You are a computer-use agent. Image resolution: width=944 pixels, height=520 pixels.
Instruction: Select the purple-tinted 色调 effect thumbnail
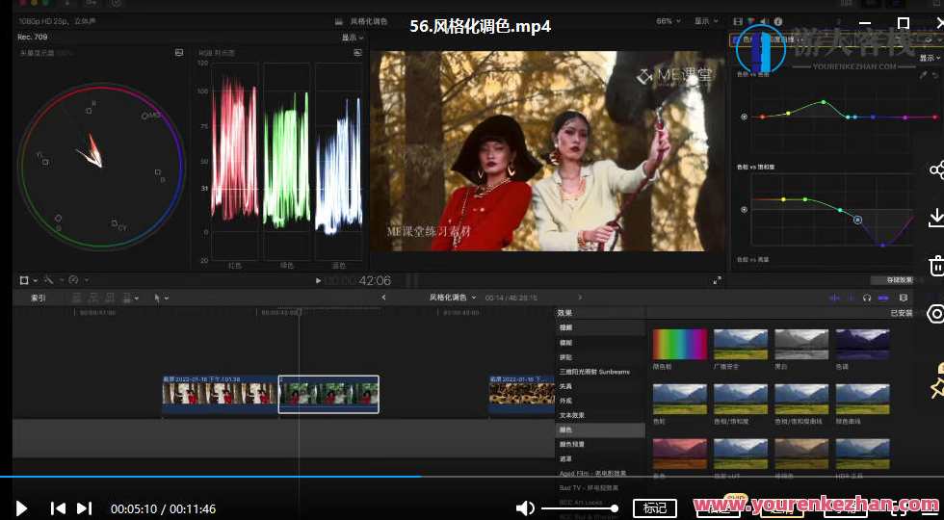862,345
